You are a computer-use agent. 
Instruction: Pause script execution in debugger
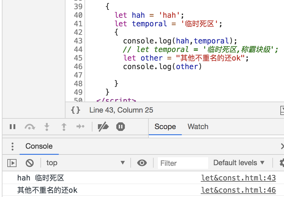[x=13, y=127]
